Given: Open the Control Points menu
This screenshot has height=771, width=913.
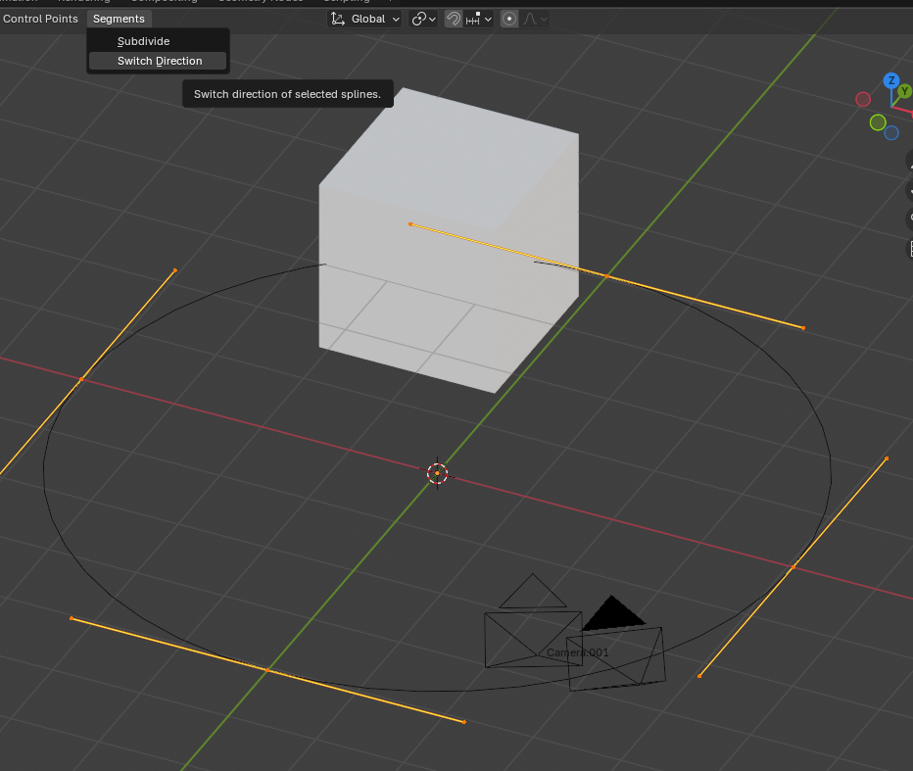Looking at the screenshot, I should [40, 19].
